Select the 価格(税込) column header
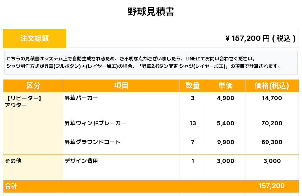The width and height of the screenshot is (302, 196). point(272,86)
